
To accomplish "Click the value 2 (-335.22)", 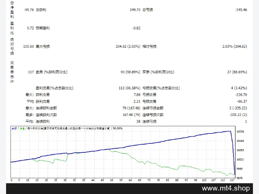I will [238, 108].
